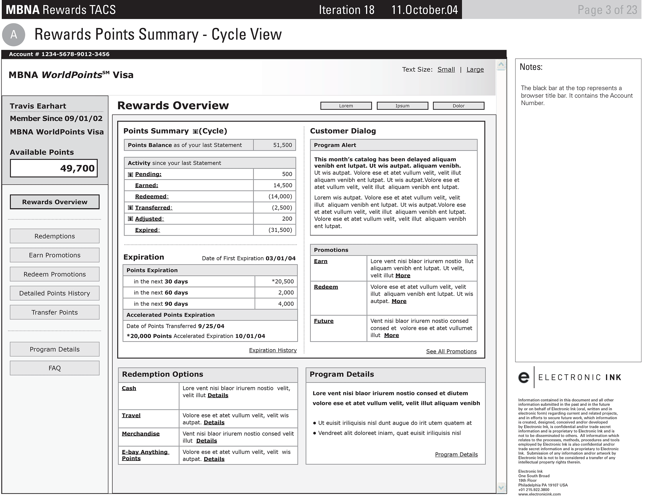Click the Adjusted value 200
645x497 pixels.
coord(287,219)
